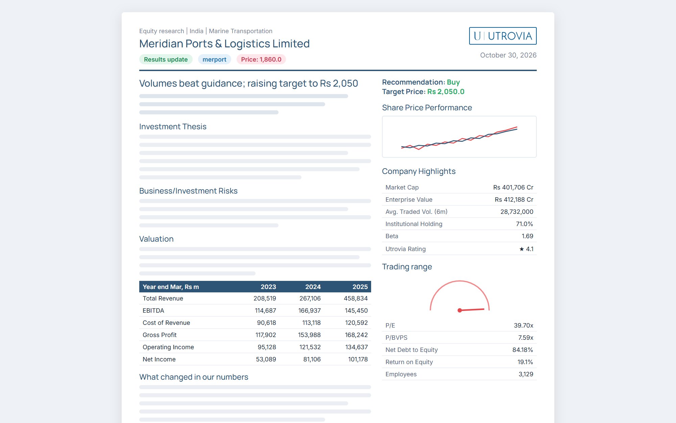Click the October 30, 2026 date
The image size is (676, 423).
click(508, 55)
